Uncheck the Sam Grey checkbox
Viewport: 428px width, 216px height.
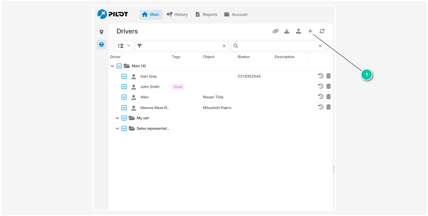coord(124,76)
